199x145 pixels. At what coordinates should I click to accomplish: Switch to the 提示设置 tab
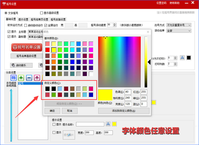(x=23, y=19)
